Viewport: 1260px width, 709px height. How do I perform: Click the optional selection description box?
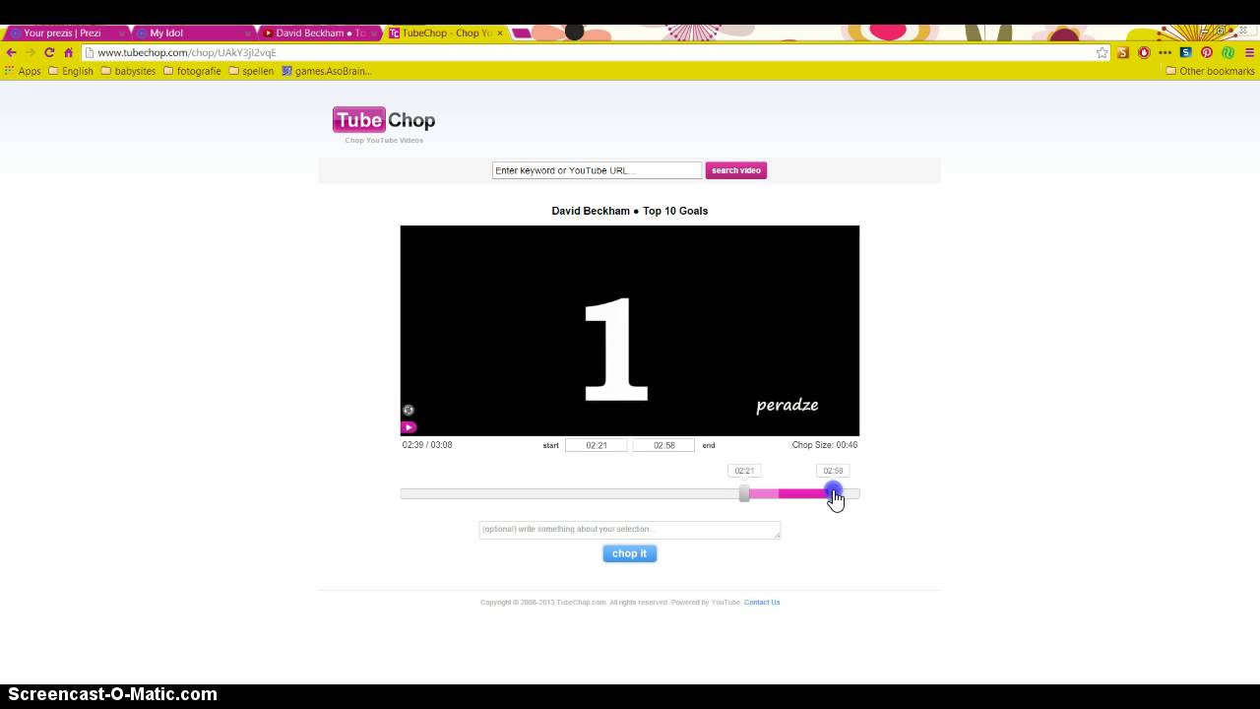tap(630, 530)
